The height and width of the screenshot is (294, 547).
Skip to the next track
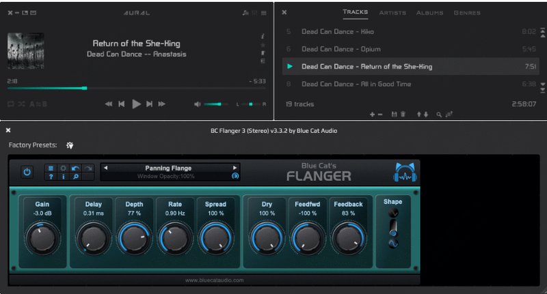(x=150, y=104)
